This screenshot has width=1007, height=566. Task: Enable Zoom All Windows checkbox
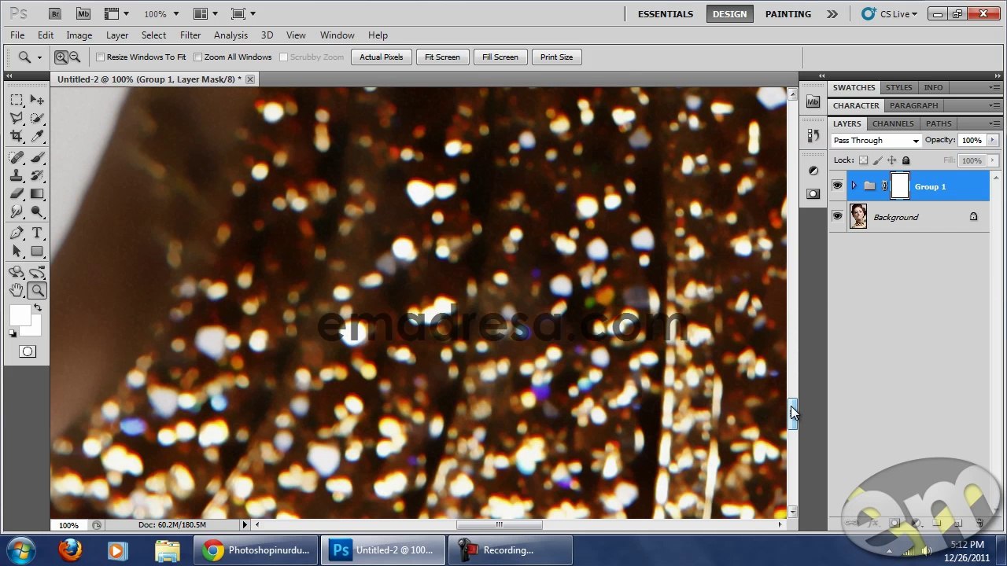(x=197, y=57)
